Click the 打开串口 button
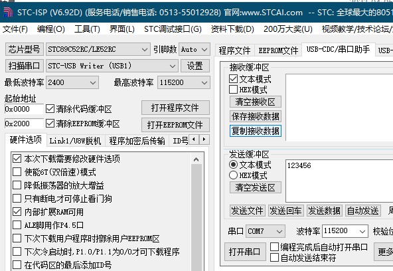The image size is (393, 271). coord(245,252)
